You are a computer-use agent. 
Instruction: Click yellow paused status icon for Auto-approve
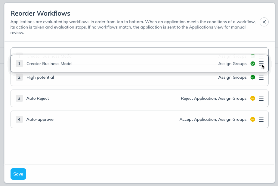(x=253, y=119)
